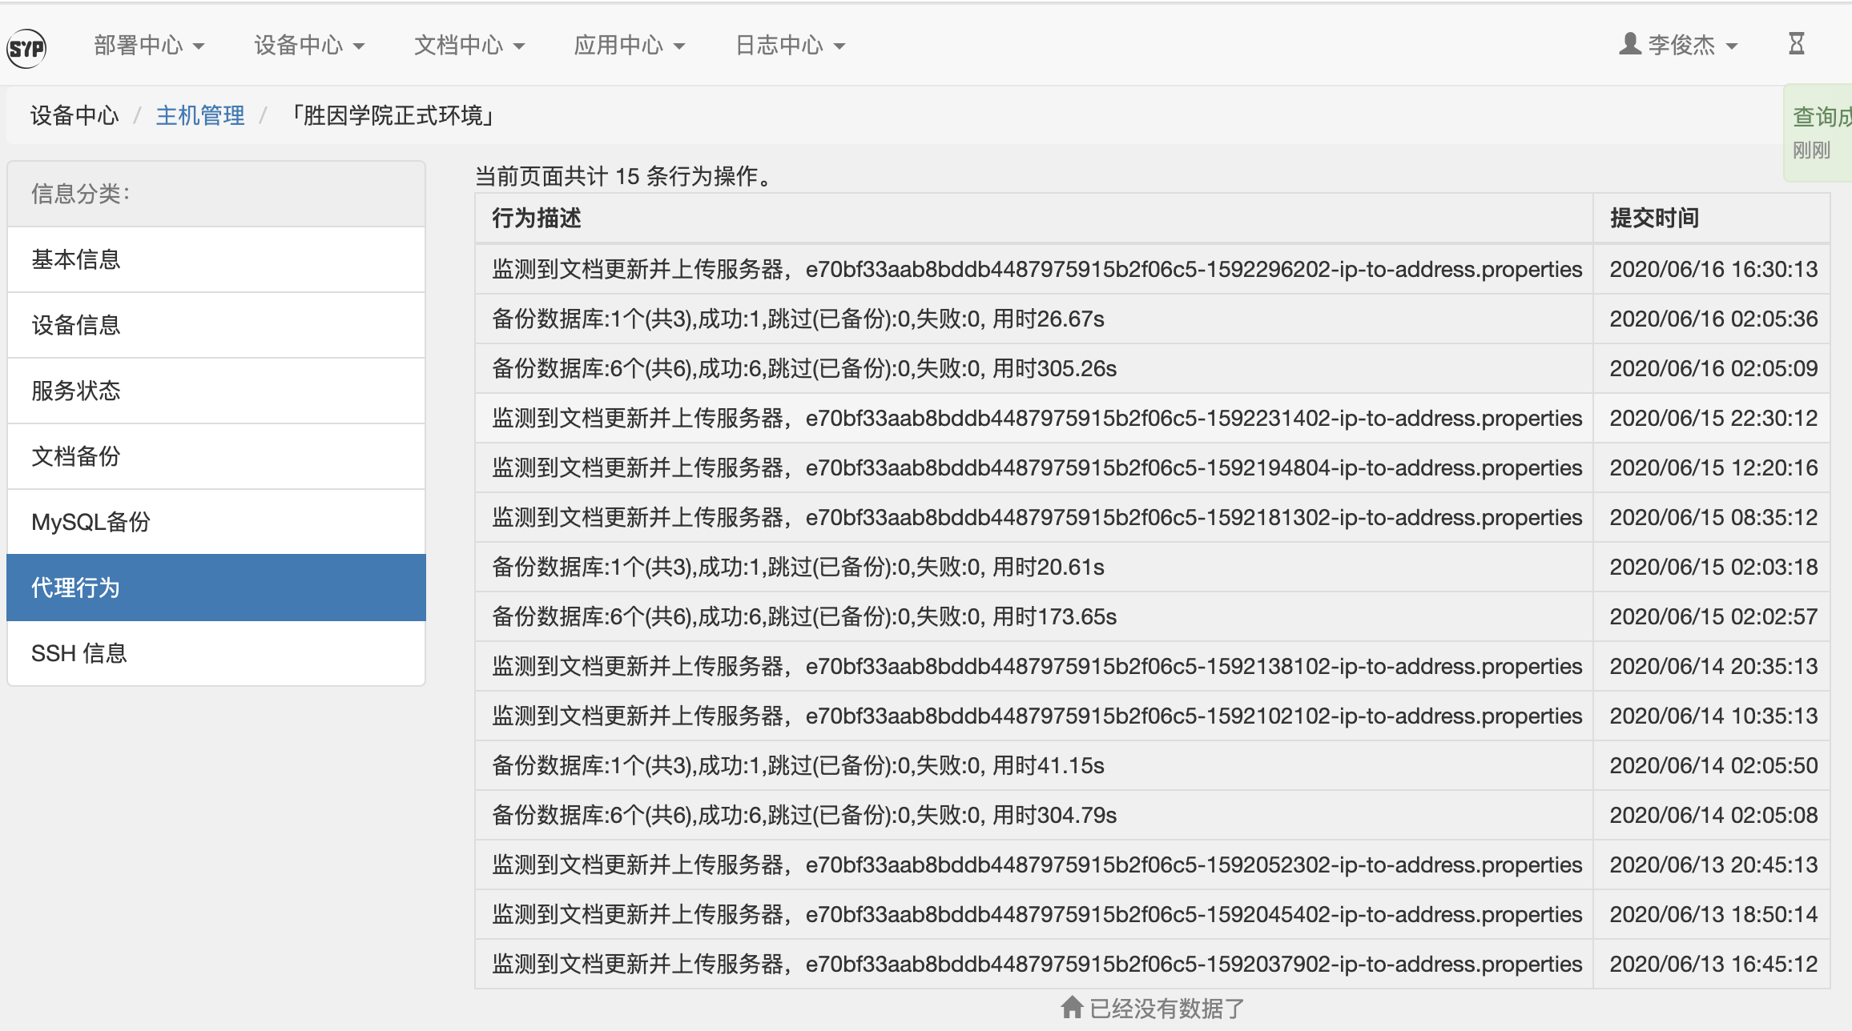Screen dimensions: 1852x1031
Task: Click the timestamp 2020/06/14 02:05:08
Action: click(x=1713, y=816)
